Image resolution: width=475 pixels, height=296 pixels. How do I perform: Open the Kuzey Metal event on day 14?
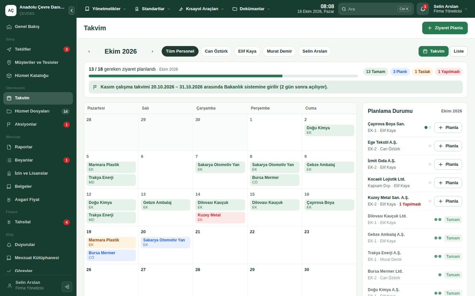coord(220,217)
